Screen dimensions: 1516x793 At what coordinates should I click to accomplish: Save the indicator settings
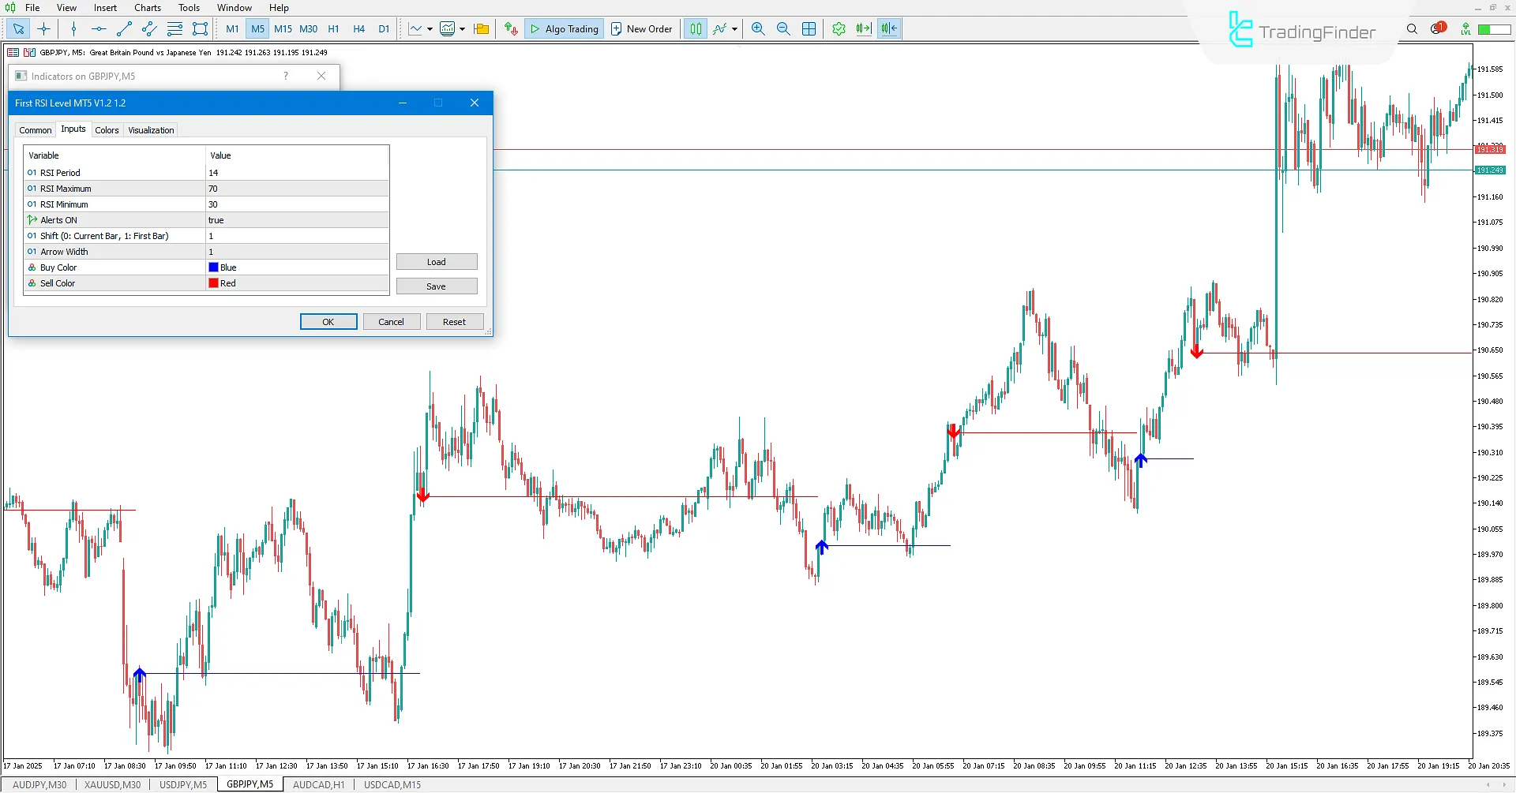tap(437, 286)
